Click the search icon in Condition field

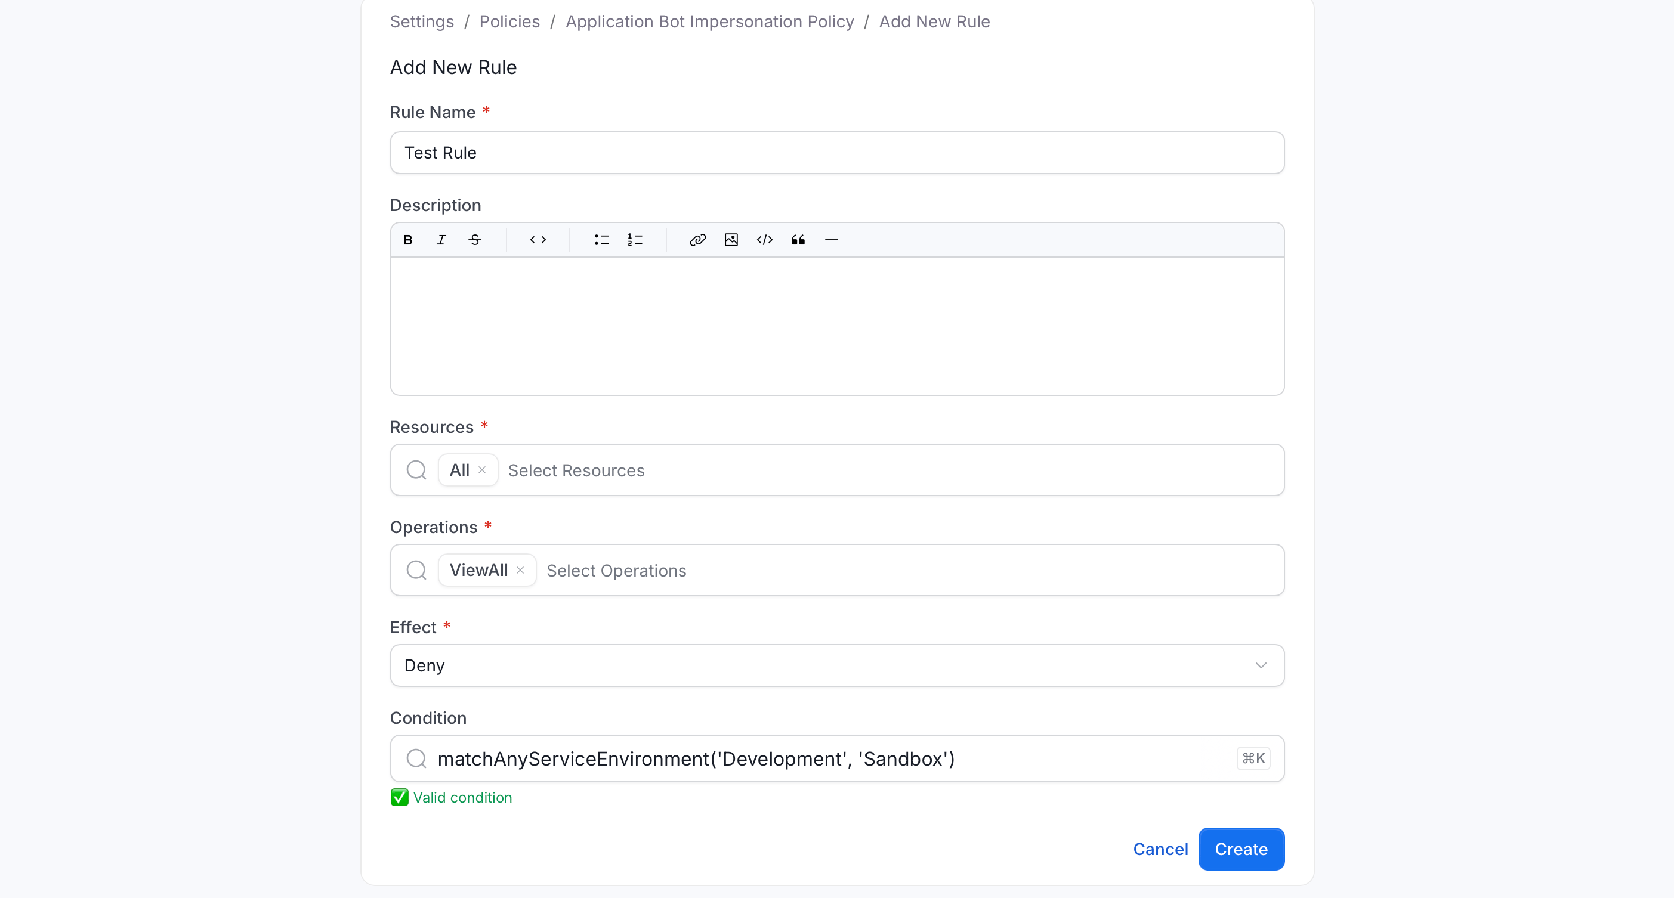click(416, 758)
